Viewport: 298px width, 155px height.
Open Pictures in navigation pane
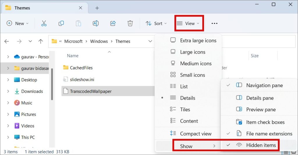25,114
